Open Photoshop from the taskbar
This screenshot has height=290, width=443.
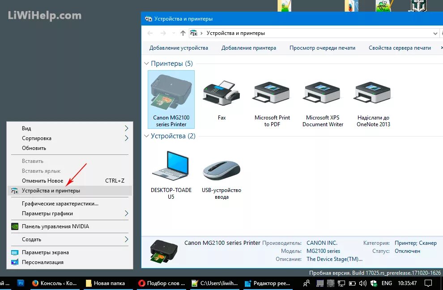(21, 283)
